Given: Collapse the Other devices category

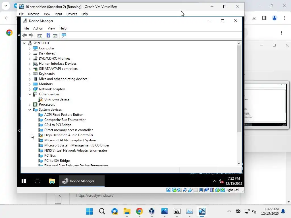Looking at the screenshot, I should (30, 94).
